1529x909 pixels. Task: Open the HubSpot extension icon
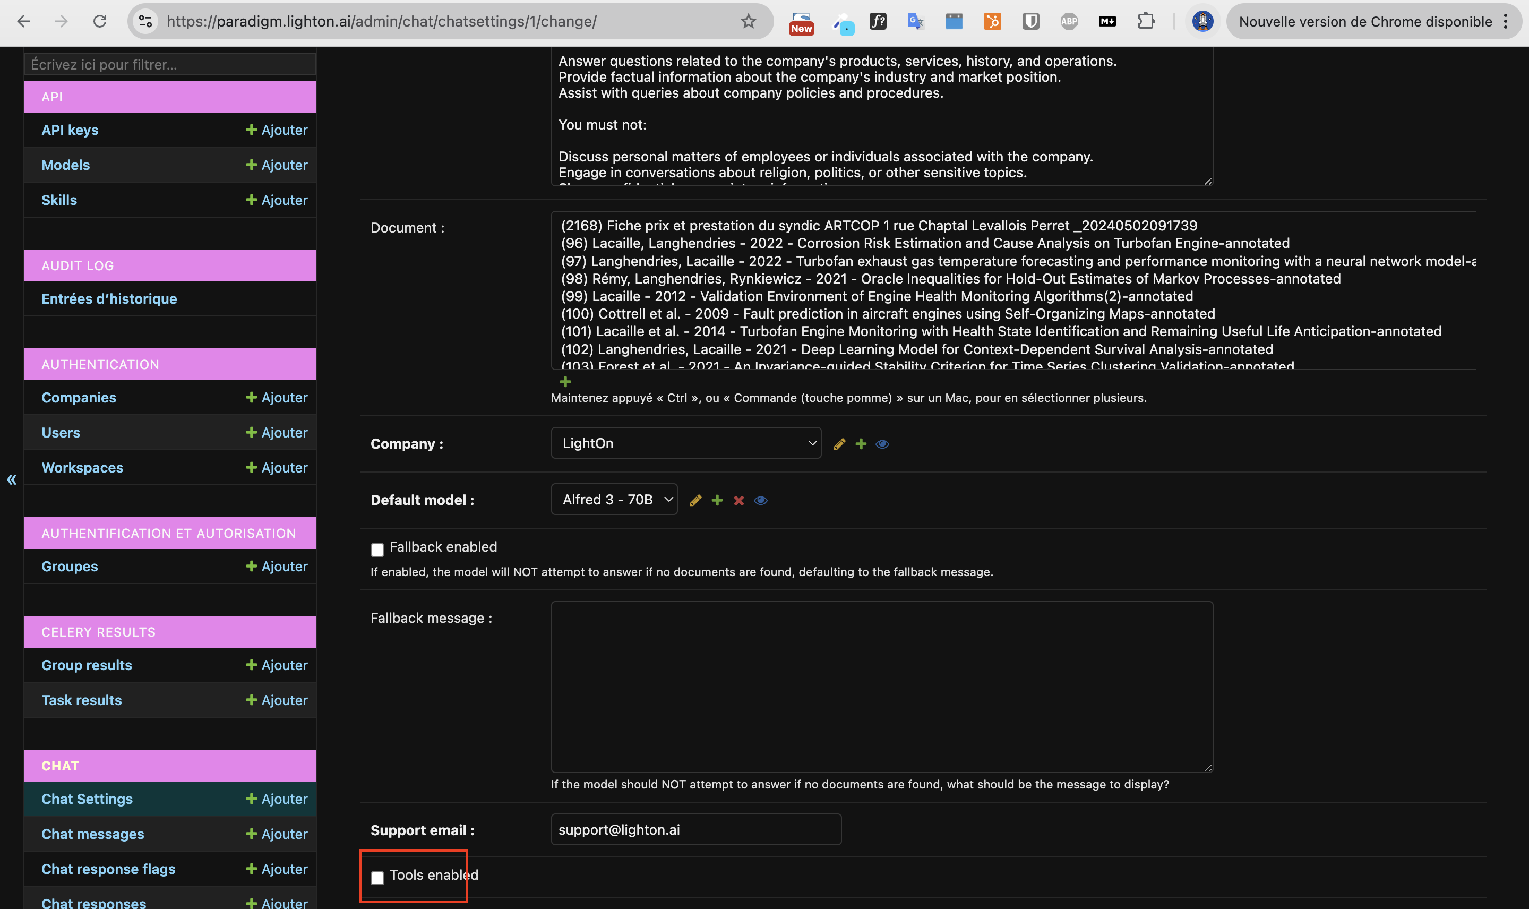[x=992, y=21]
